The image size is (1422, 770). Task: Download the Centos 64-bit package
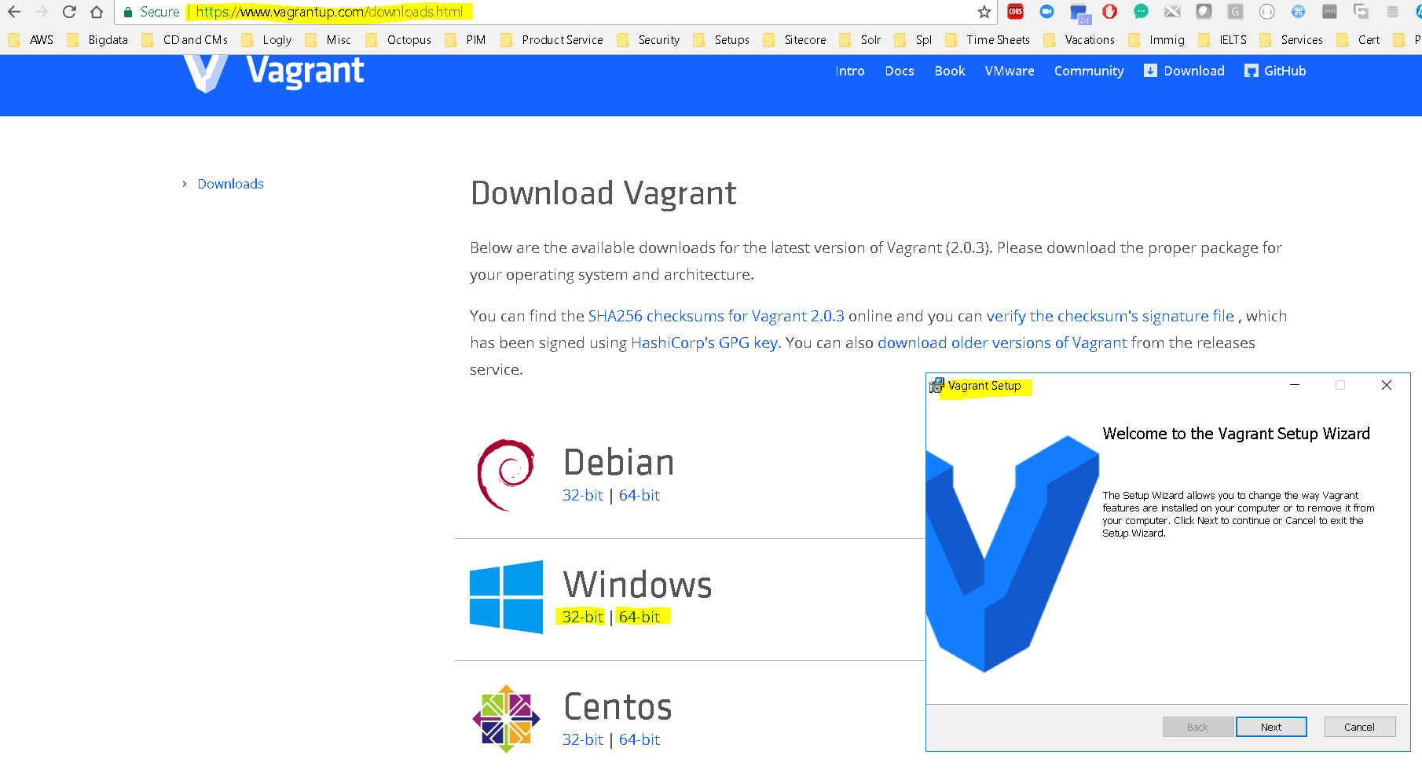pos(640,739)
